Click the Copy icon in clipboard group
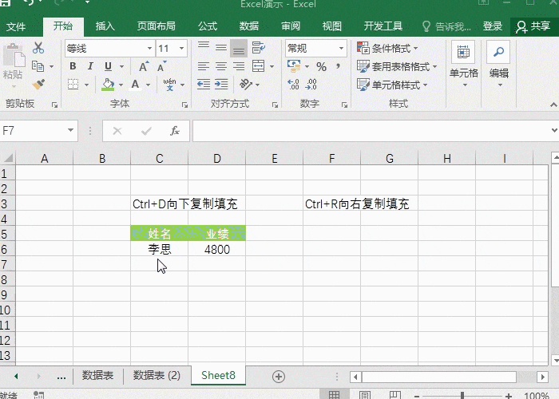559x399 pixels. [x=38, y=66]
